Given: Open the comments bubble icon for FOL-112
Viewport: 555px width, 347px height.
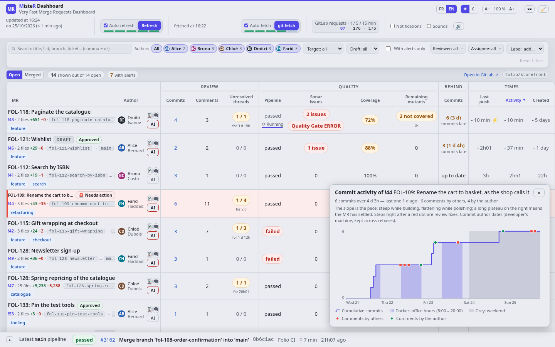Looking at the screenshot, I should [x=156, y=171].
